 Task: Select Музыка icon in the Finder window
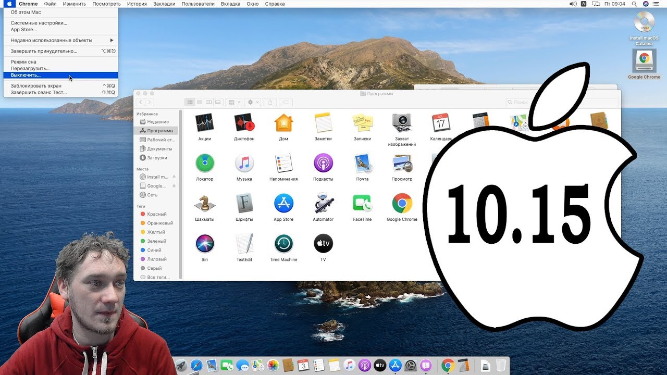[244, 163]
